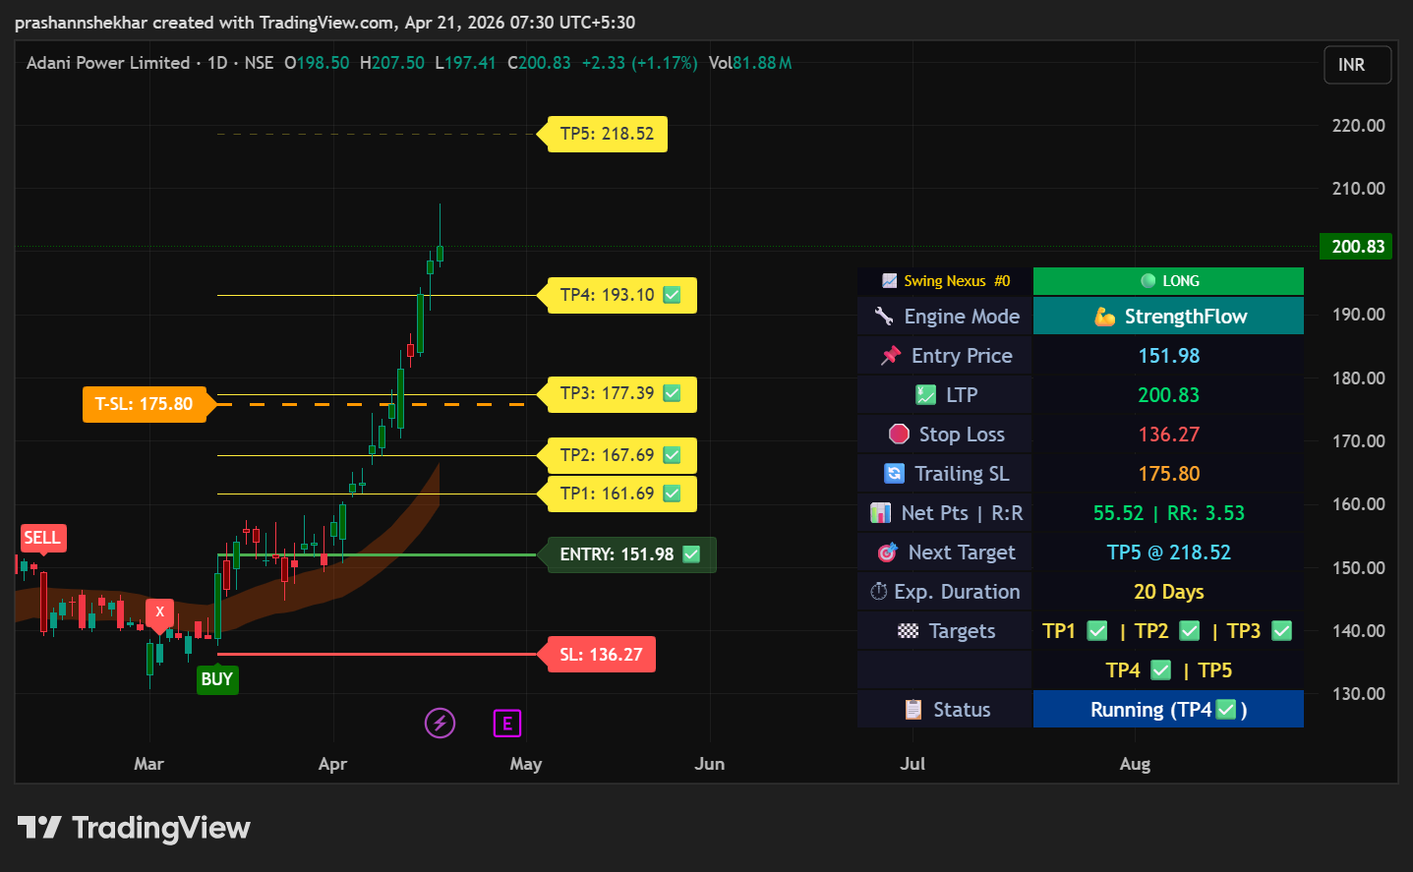Click the 220.00 price axis label
The height and width of the screenshot is (872, 1413).
tap(1358, 125)
